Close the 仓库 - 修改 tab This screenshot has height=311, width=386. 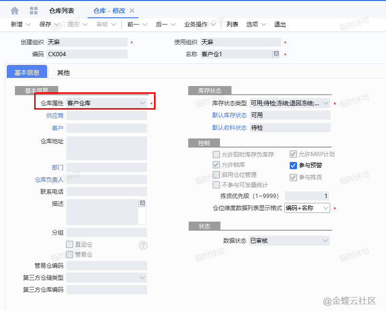pos(132,11)
